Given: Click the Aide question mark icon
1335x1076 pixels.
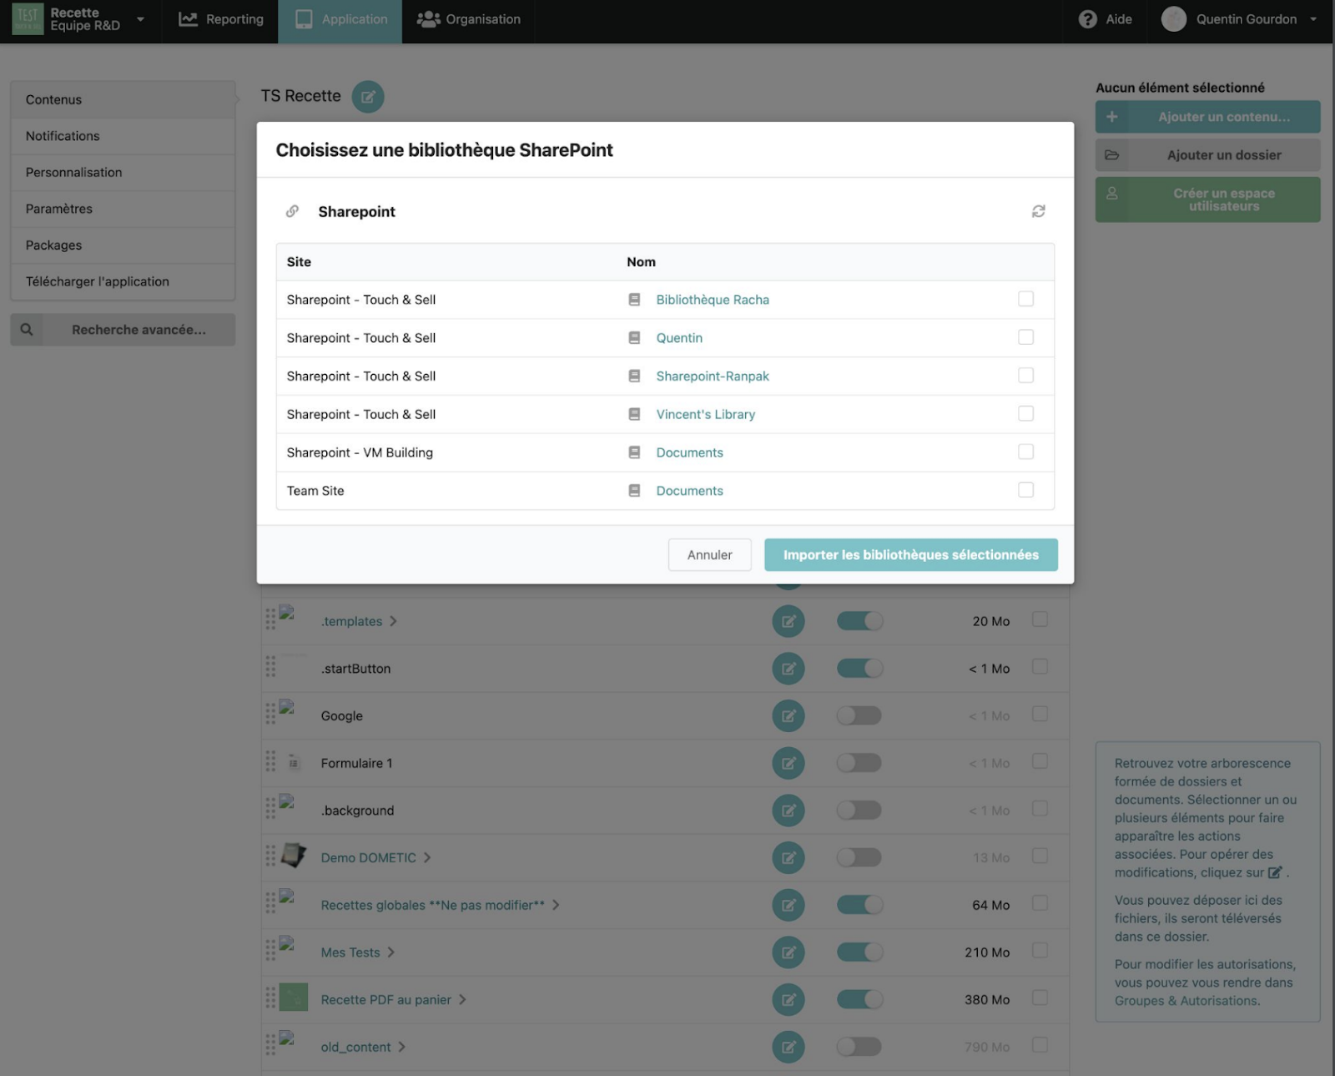Looking at the screenshot, I should [1087, 19].
